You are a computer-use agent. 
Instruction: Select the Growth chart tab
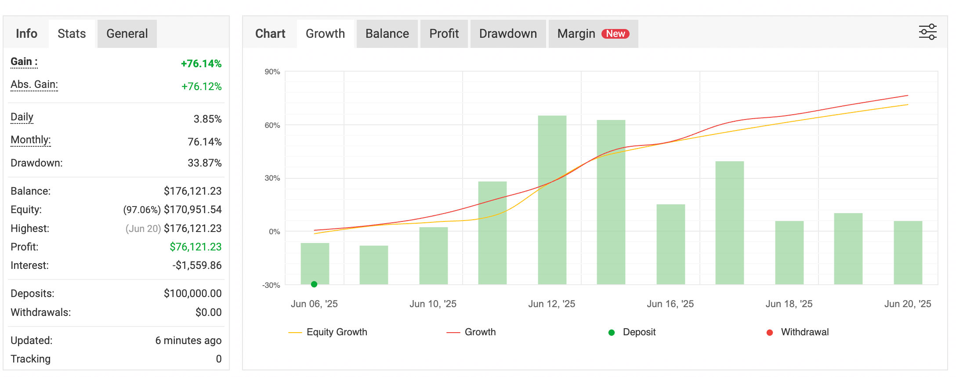pos(325,34)
